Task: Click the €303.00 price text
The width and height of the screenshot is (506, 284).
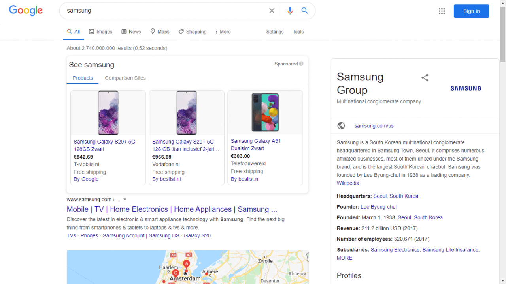Action: [x=240, y=156]
